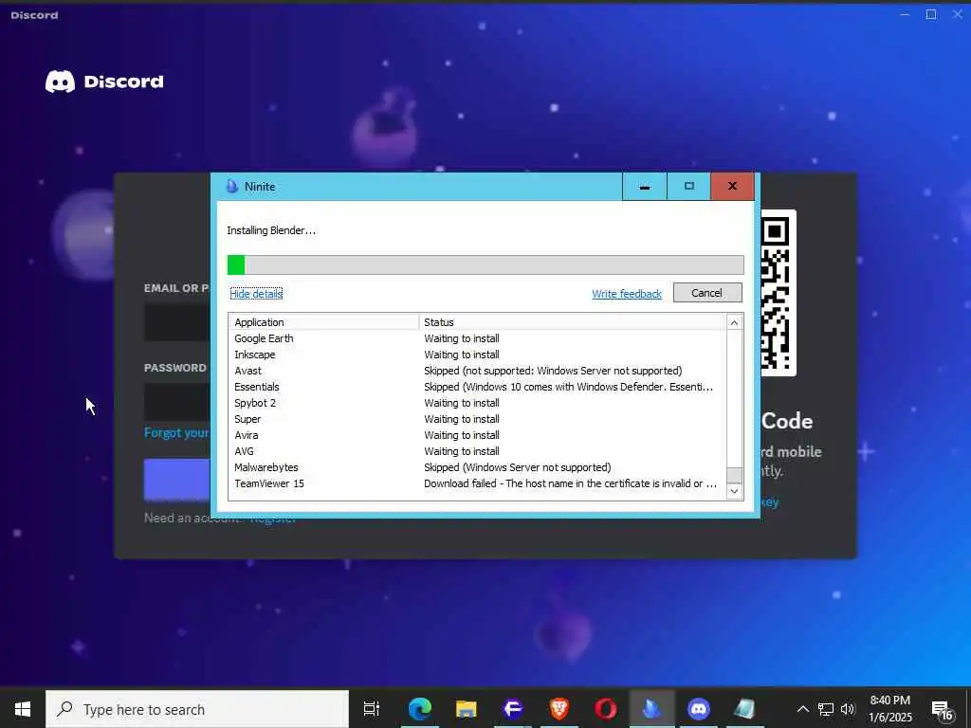The width and height of the screenshot is (971, 728).
Task: Click Discord's Forgot your password link
Action: 177,432
